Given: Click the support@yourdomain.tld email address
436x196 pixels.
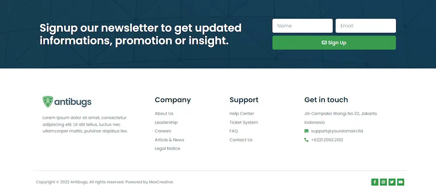Looking at the screenshot, I should tap(337, 131).
